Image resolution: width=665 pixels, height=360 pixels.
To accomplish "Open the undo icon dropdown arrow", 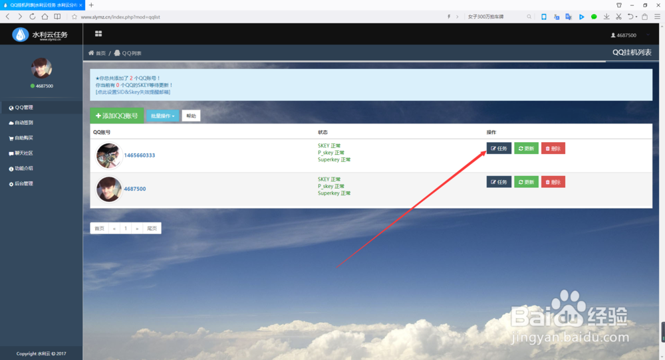I will (x=636, y=17).
